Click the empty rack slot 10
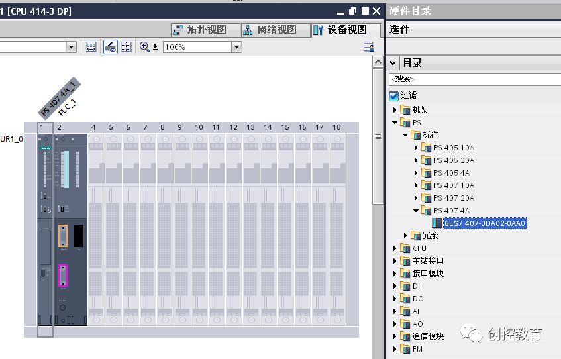 pos(199,229)
